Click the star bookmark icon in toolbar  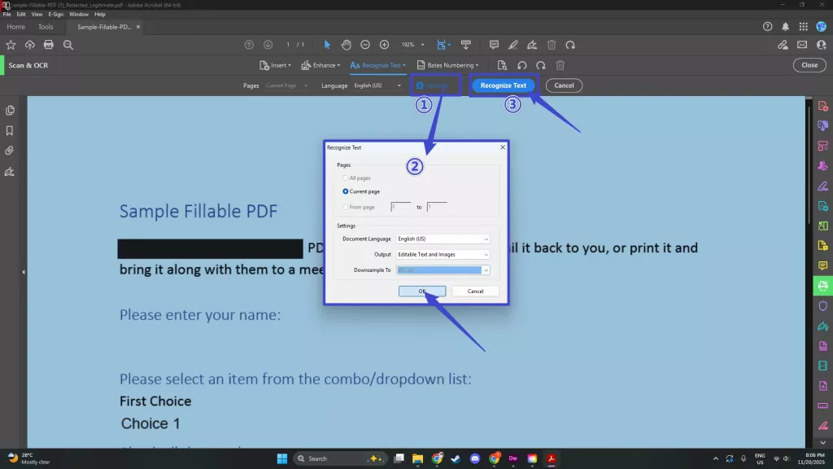11,45
